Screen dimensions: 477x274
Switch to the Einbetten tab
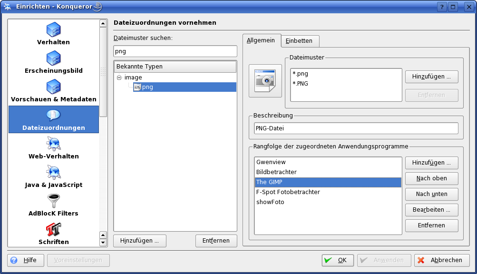point(300,41)
